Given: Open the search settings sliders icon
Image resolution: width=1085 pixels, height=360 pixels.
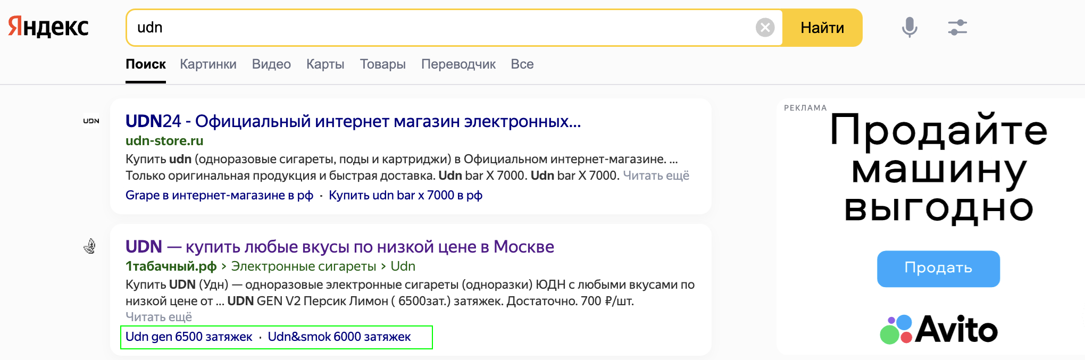Looking at the screenshot, I should pos(957,27).
